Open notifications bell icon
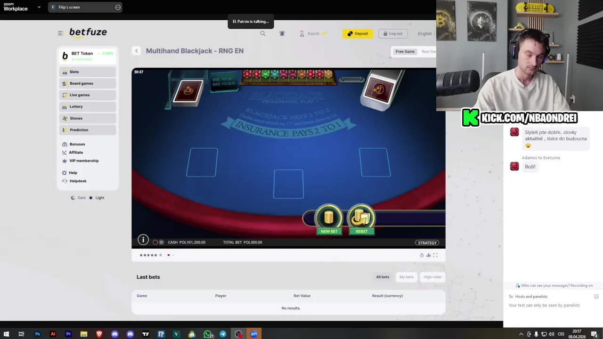 point(282,33)
